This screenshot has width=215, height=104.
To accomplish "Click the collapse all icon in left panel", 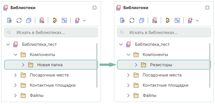I will point(29,20).
